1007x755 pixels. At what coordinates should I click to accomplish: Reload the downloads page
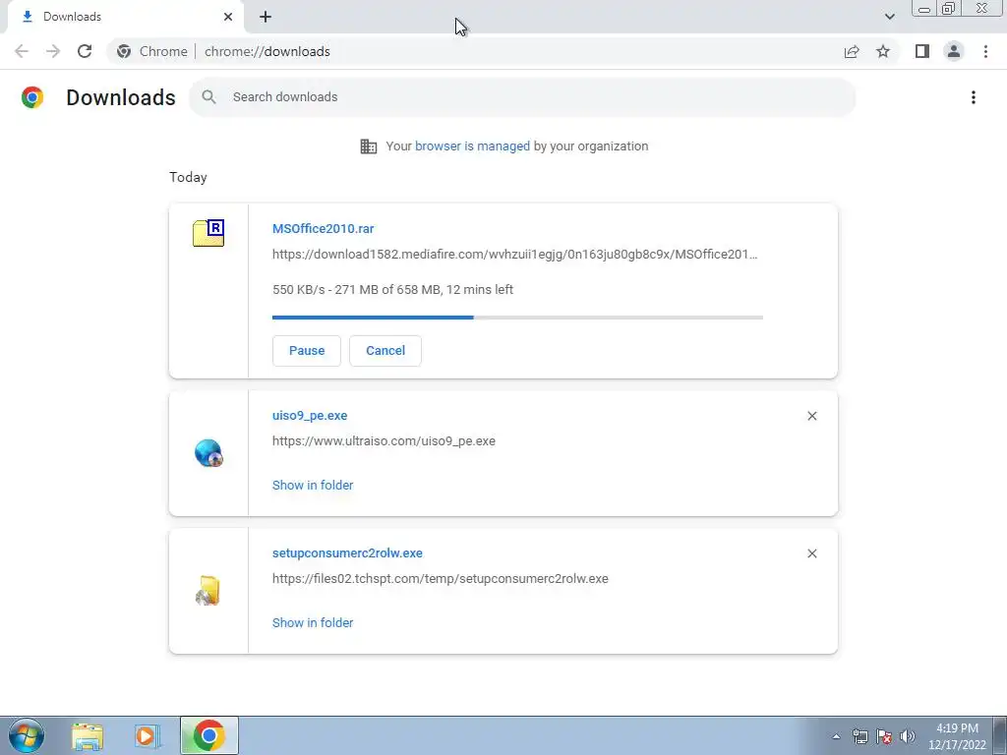(85, 51)
